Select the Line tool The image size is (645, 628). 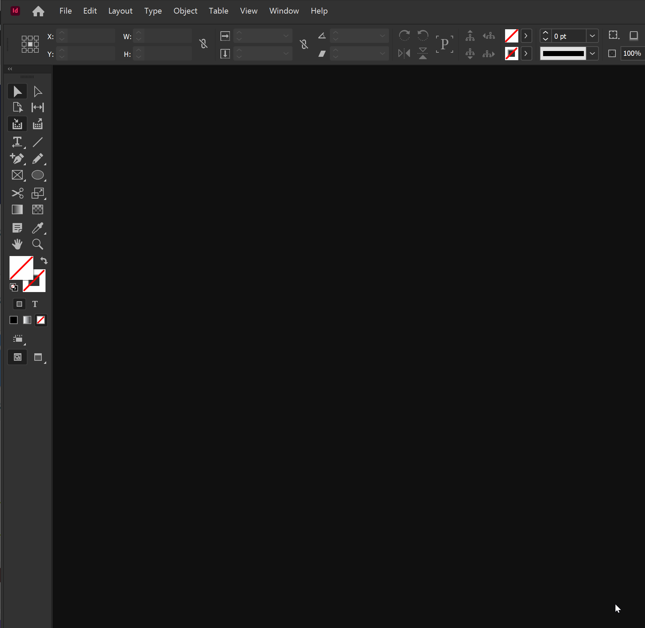point(38,142)
